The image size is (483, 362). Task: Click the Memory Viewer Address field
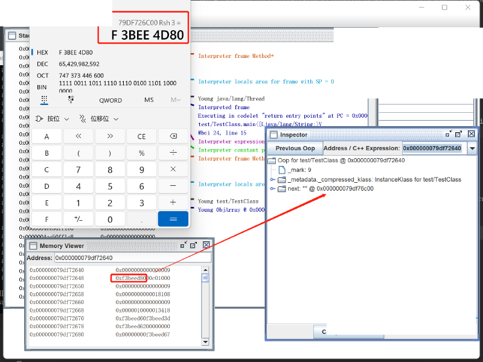click(133, 258)
